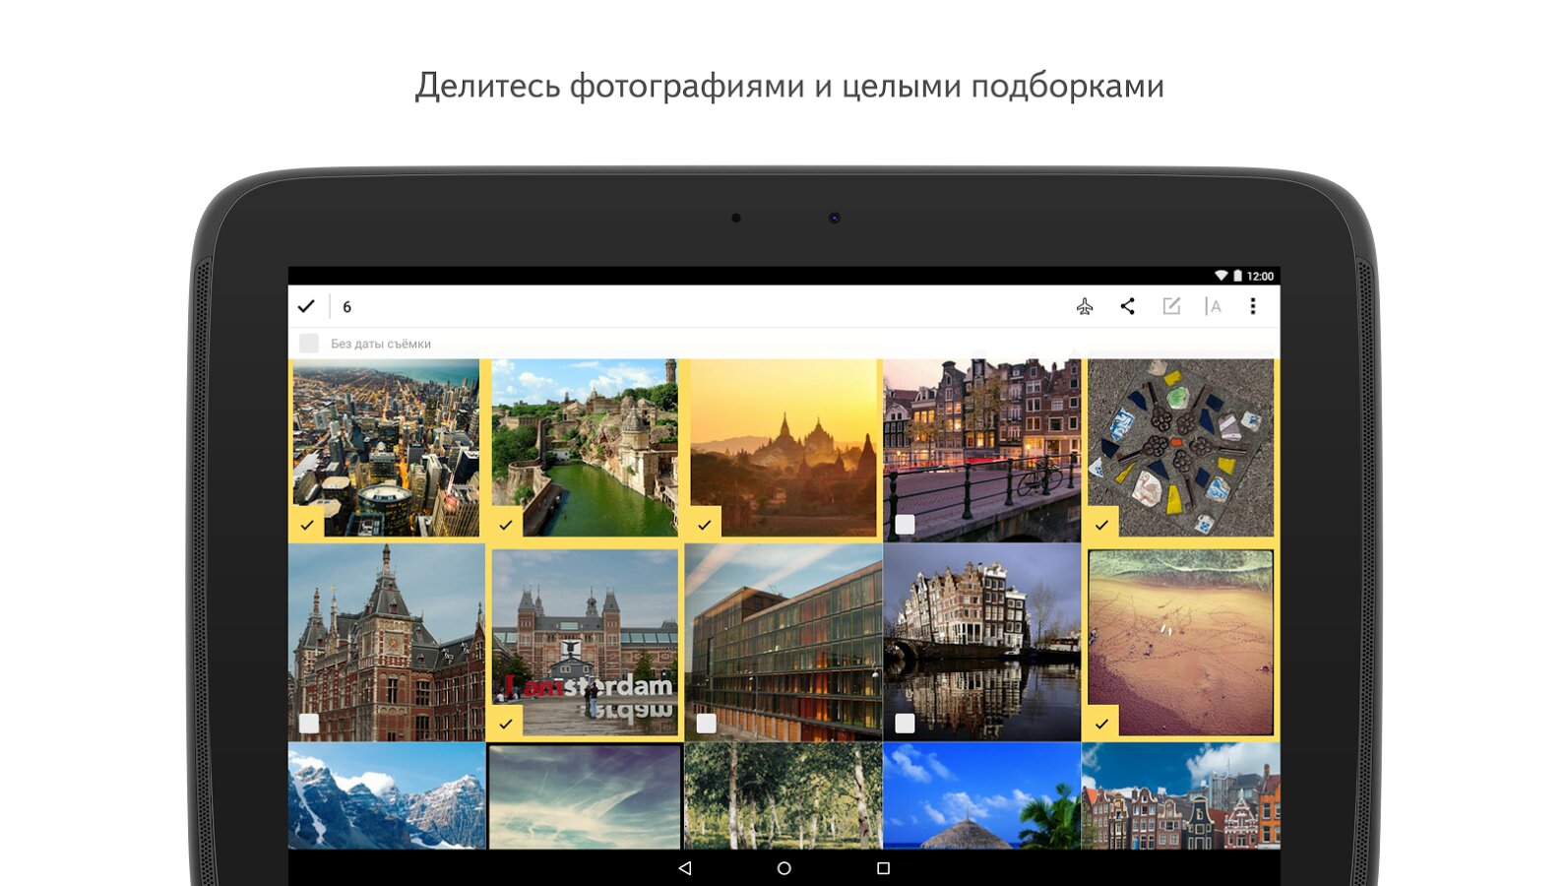Tap the birch forest photo thumbnail
1568x886 pixels.
pos(783,795)
